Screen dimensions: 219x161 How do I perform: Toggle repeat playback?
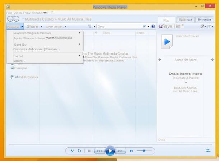[x=79, y=151]
